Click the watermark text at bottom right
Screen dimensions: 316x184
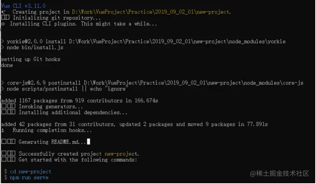(x=280, y=173)
